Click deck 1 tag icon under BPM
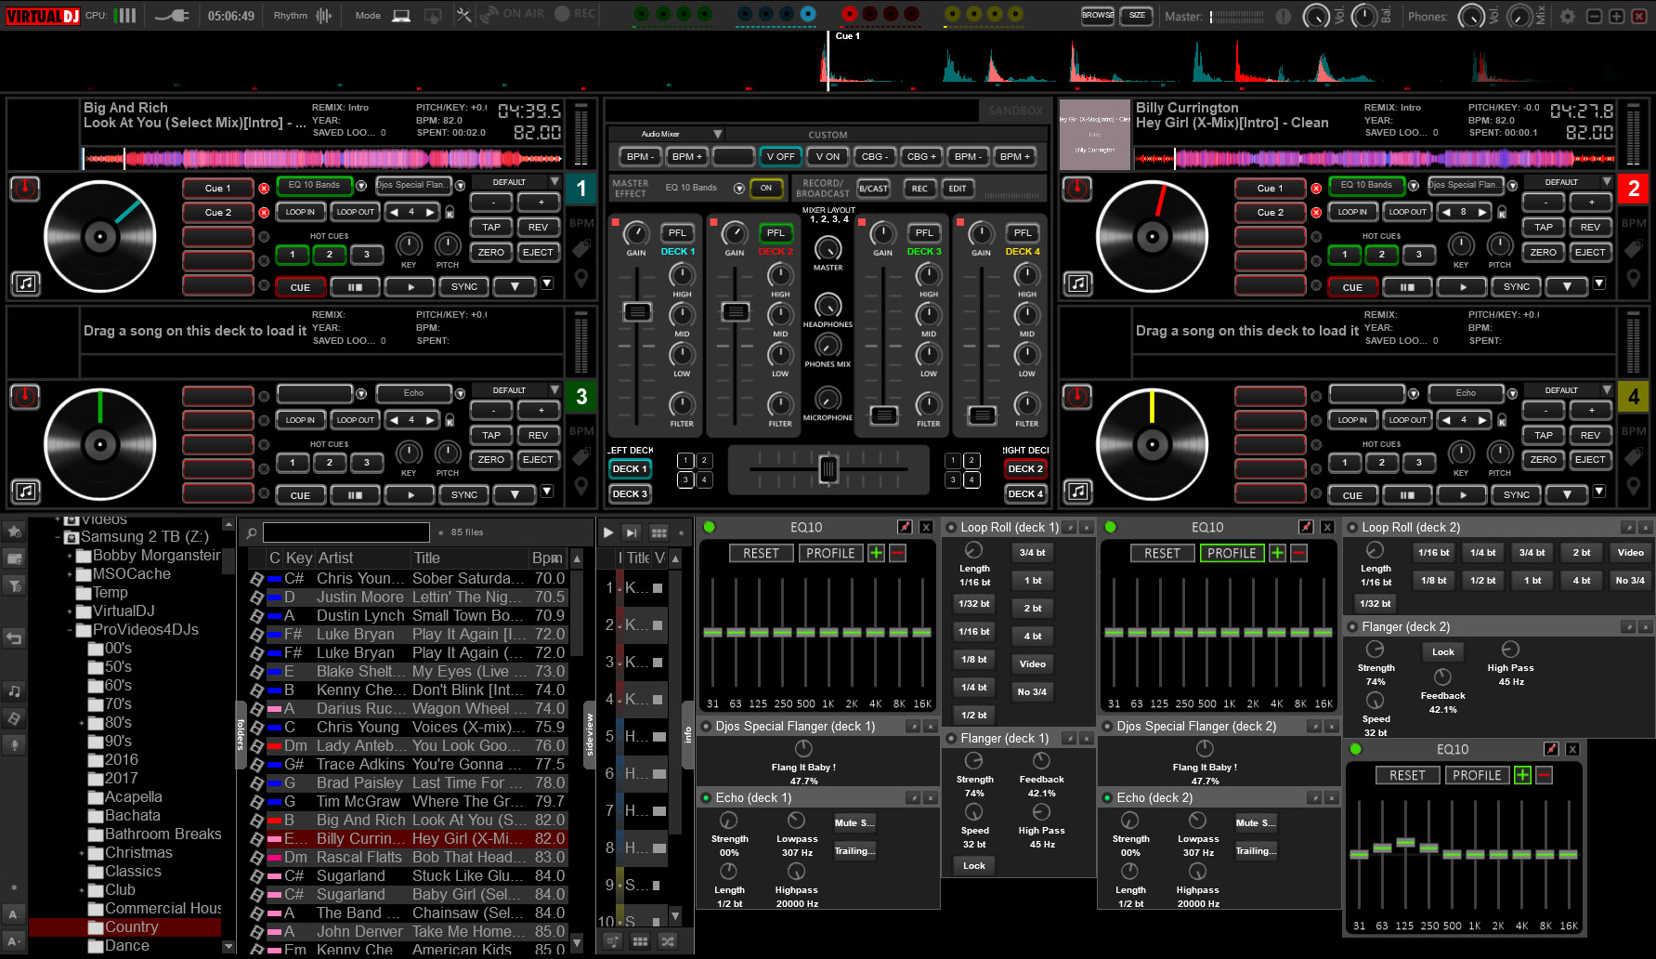This screenshot has width=1656, height=959. pyautogui.click(x=581, y=249)
